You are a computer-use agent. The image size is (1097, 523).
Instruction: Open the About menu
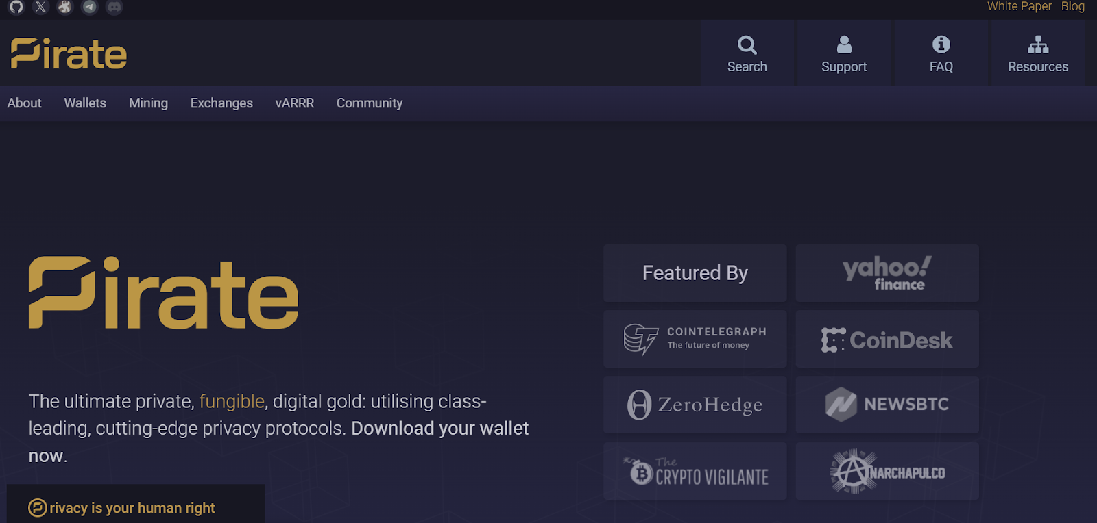(x=25, y=103)
